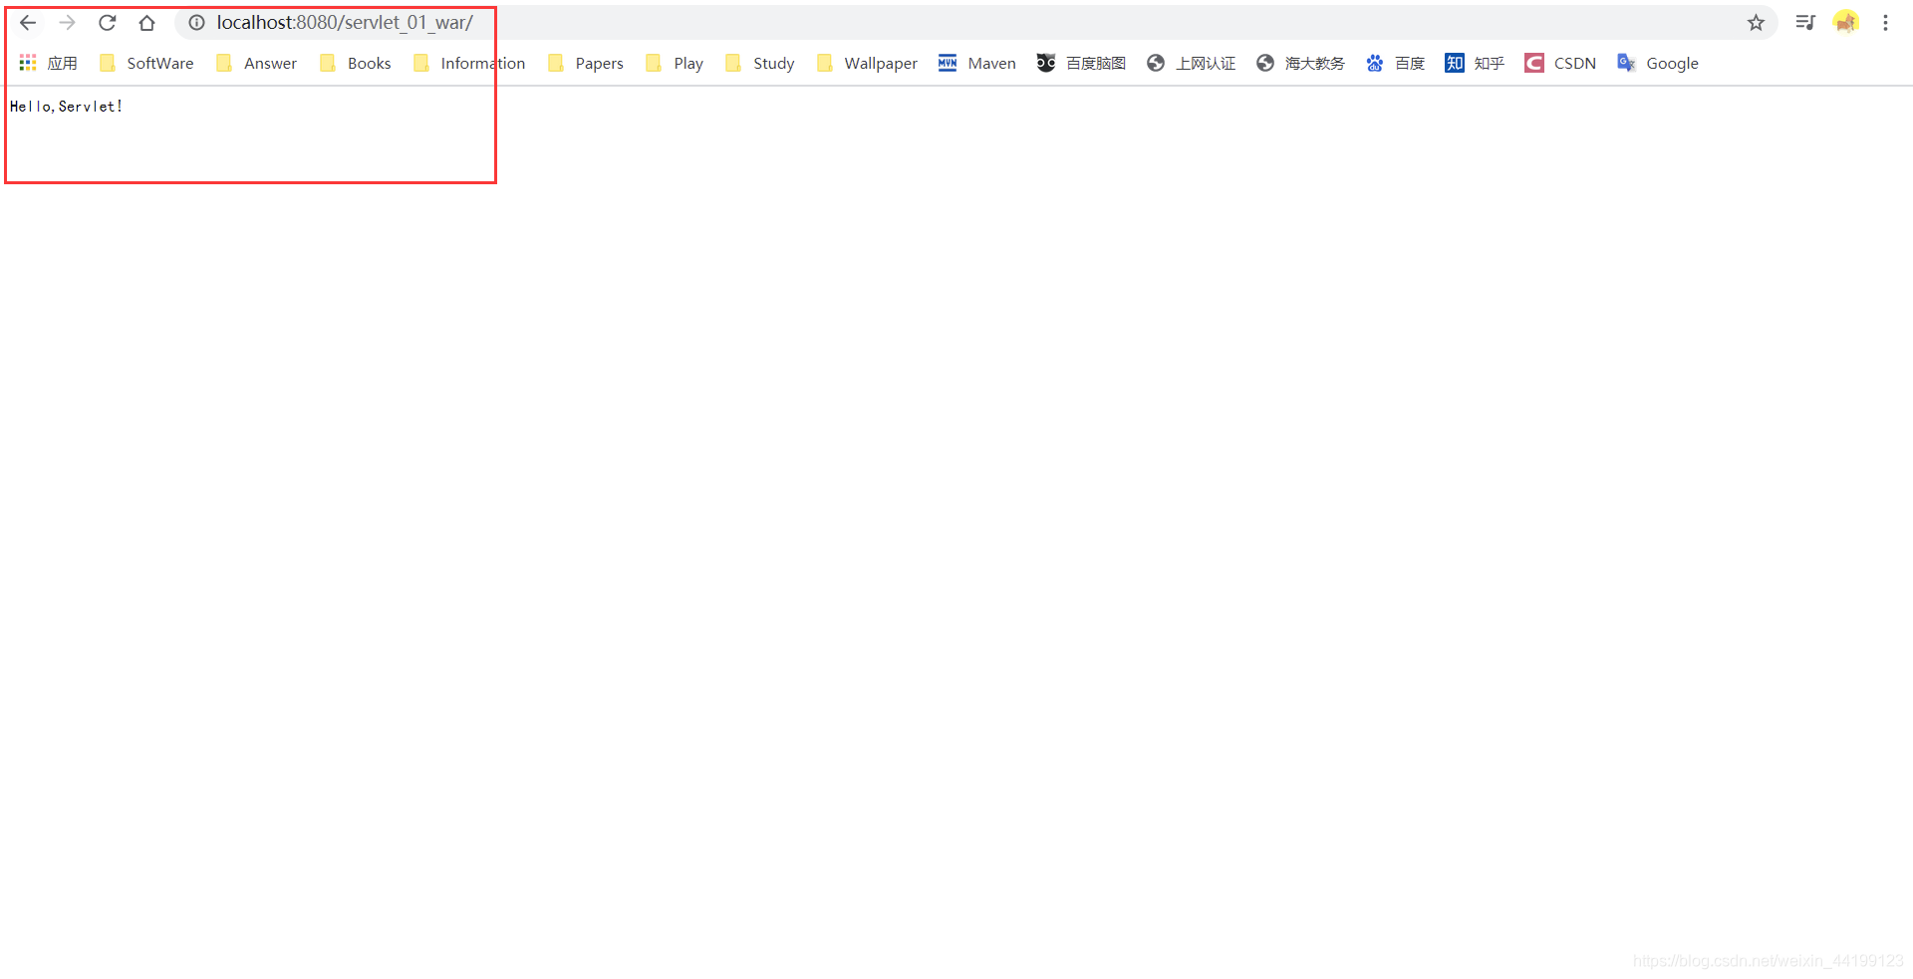Click the Hello,Servlet! page text
The image size is (1913, 979).
click(x=66, y=106)
